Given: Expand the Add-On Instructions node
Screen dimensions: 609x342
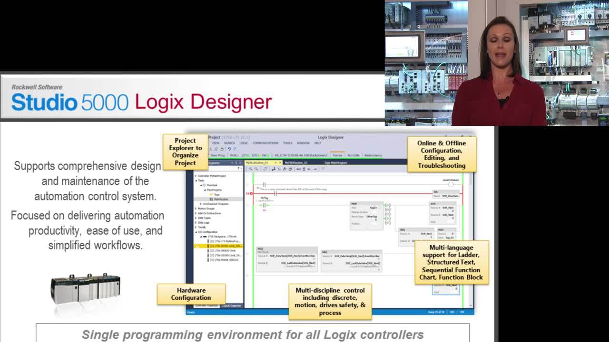Looking at the screenshot, I should click(196, 213).
